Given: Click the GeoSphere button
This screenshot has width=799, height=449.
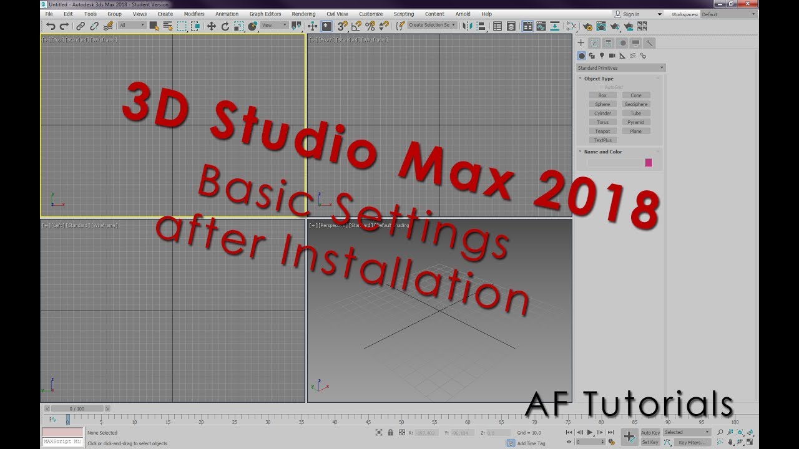Looking at the screenshot, I should coord(636,104).
